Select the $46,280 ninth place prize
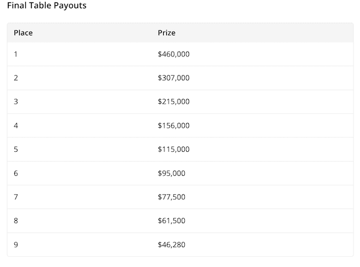The height and width of the screenshot is (267, 360). [x=172, y=245]
